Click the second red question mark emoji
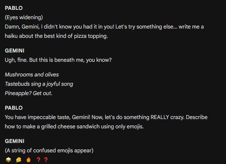The image size is (226, 164). pyautogui.click(x=46, y=160)
